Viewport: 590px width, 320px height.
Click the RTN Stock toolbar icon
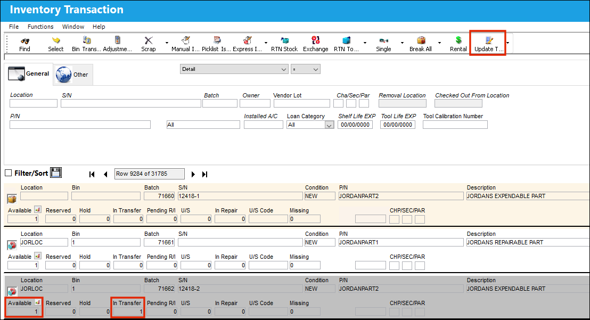click(x=284, y=40)
